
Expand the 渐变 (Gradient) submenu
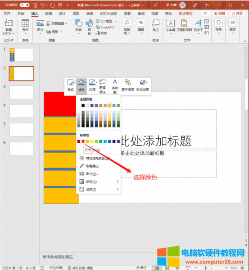coord(99,182)
